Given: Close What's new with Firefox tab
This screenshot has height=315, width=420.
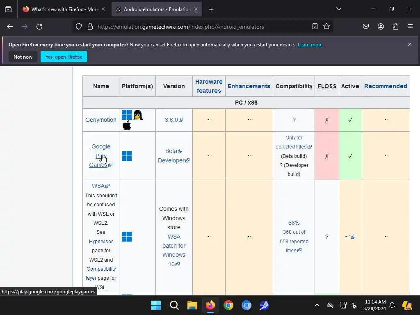Looking at the screenshot, I should tap(103, 9).
